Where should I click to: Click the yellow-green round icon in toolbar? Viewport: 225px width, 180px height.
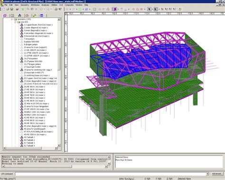pos(180,9)
